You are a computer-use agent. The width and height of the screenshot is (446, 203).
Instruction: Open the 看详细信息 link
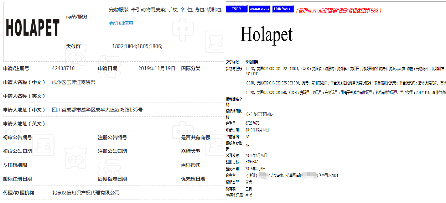121,23
